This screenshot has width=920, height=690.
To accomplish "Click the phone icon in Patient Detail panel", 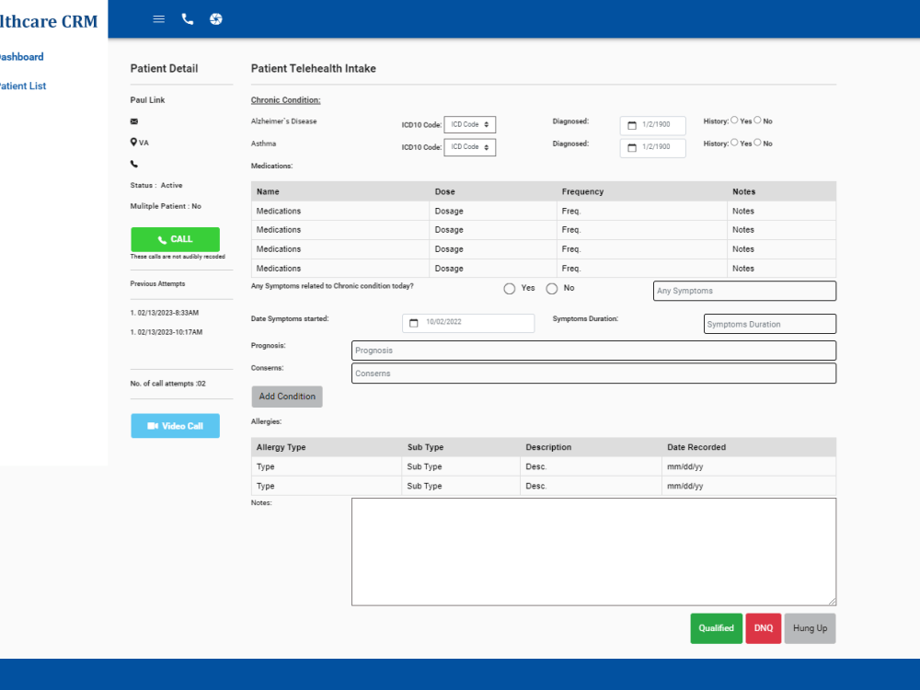I will tap(133, 163).
